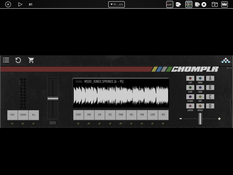Adjust the DATA fader handle
Image resolution: width=233 pixels, height=175 pixels.
53,99
